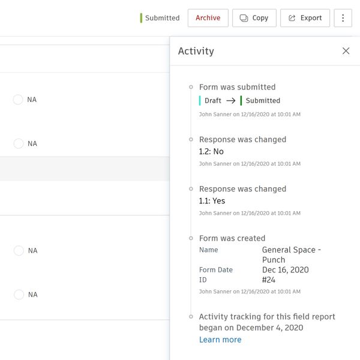Click the "Form was created" timeline dot
Viewport: 360px width, 360px height.
point(191,238)
